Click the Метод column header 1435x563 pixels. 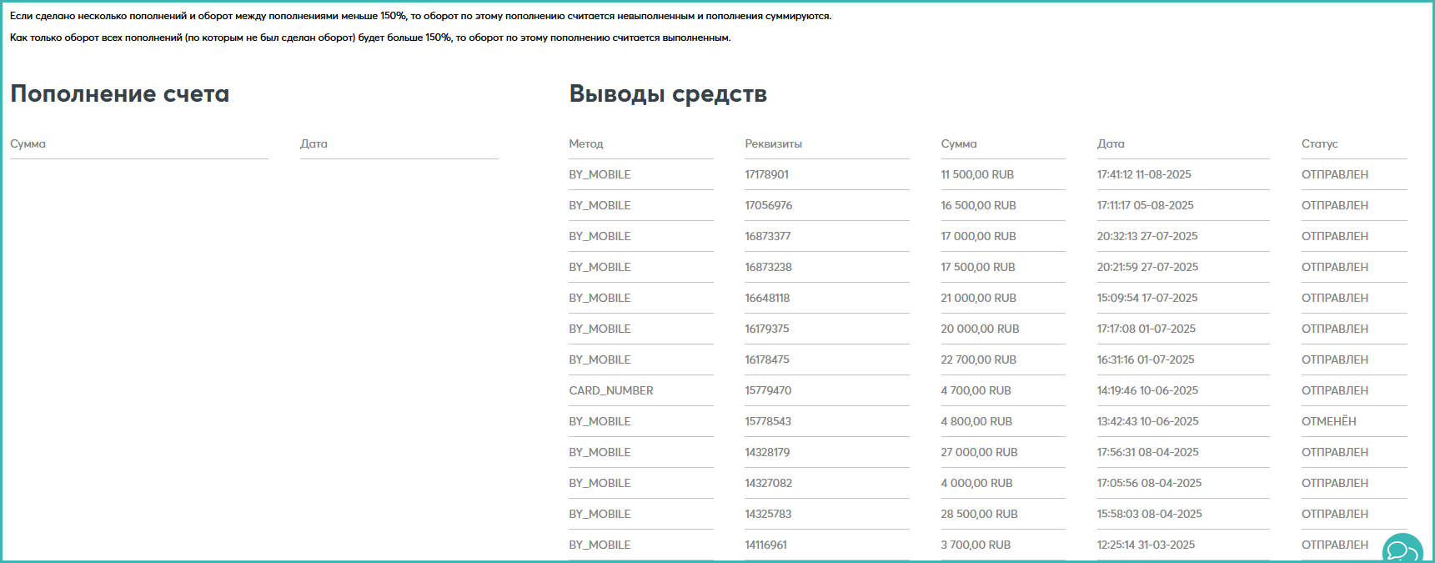(x=586, y=143)
